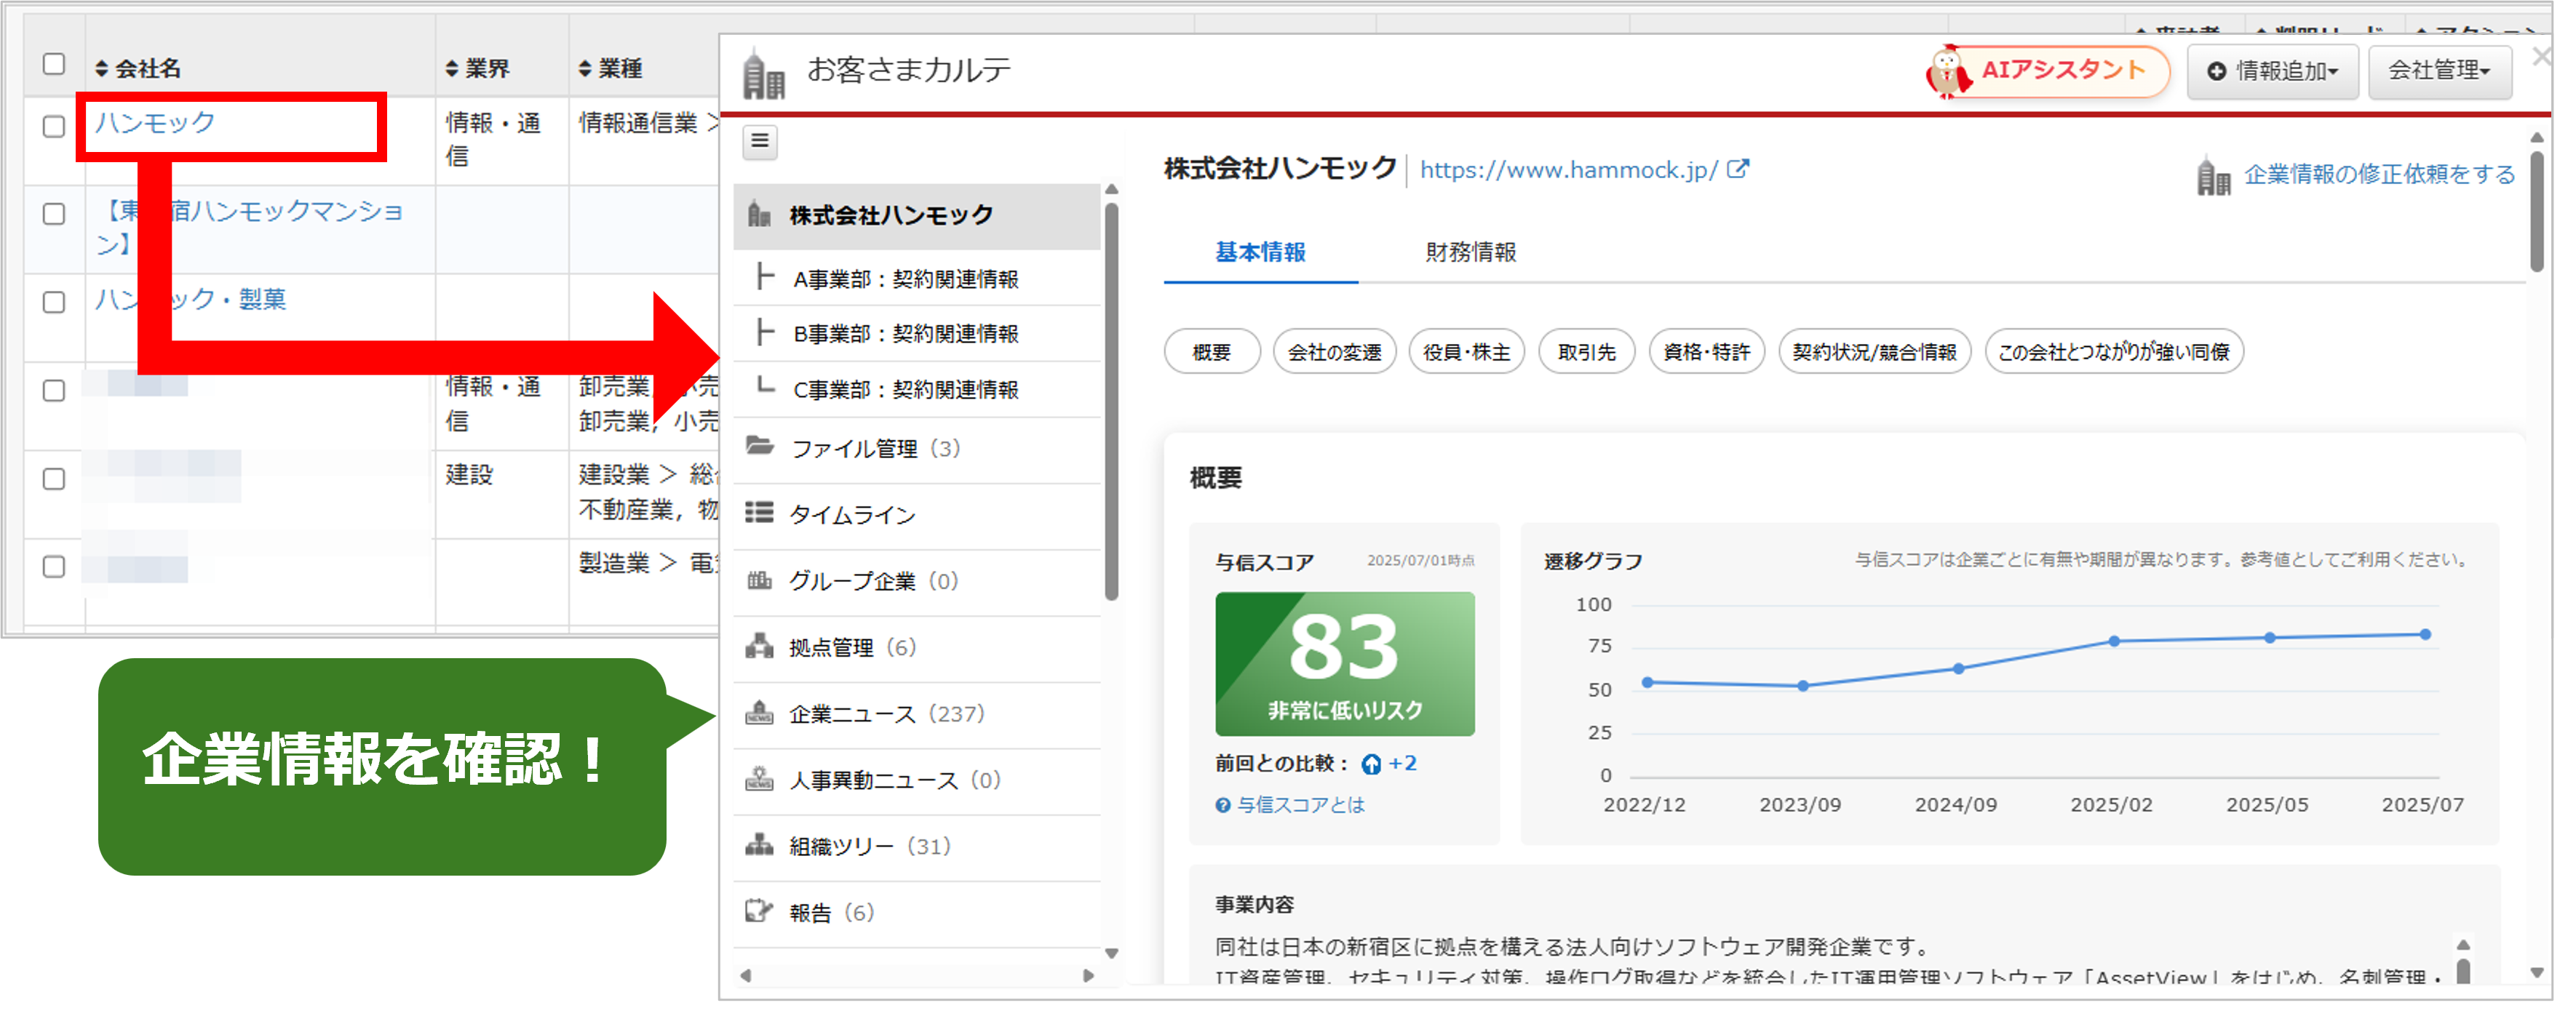Open the 会社管理 dropdown
This screenshot has height=1032, width=2576.
[2440, 71]
